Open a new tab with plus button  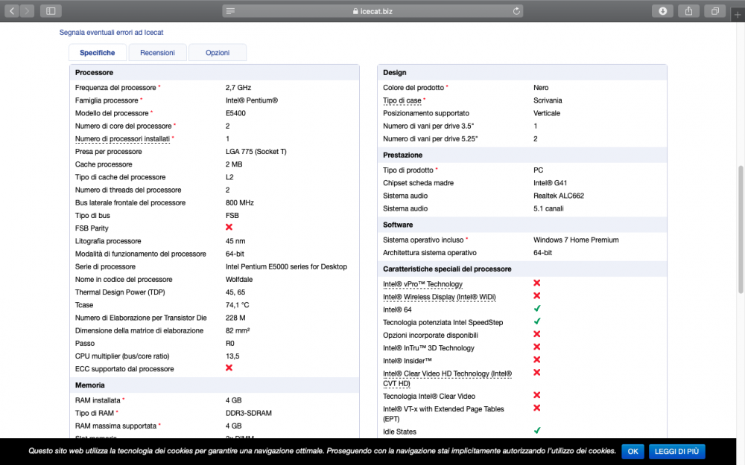(x=738, y=15)
